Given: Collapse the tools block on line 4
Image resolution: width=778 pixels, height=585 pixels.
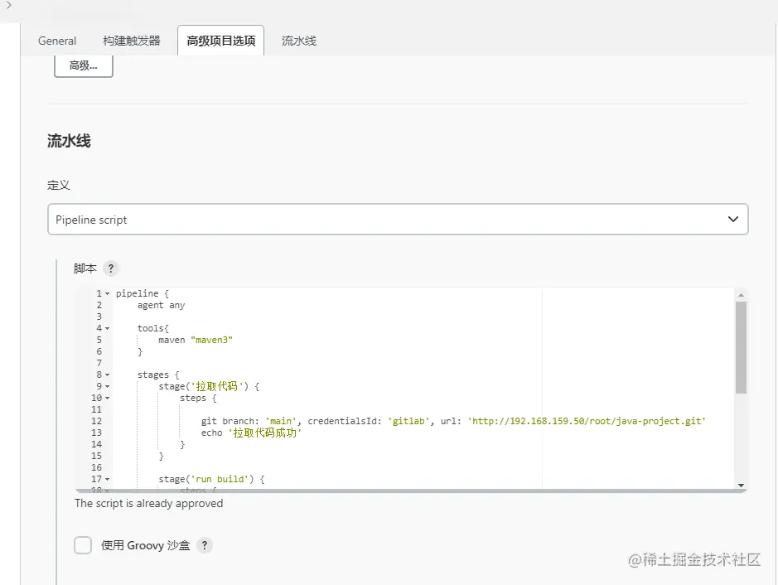Looking at the screenshot, I should [107, 328].
